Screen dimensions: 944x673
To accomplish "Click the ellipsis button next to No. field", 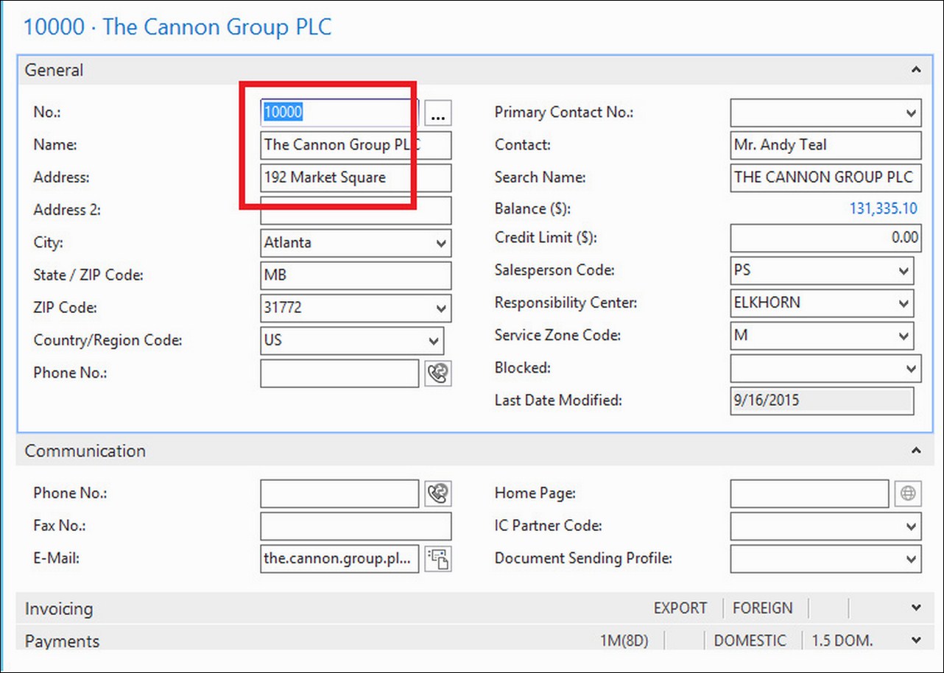I will point(438,113).
